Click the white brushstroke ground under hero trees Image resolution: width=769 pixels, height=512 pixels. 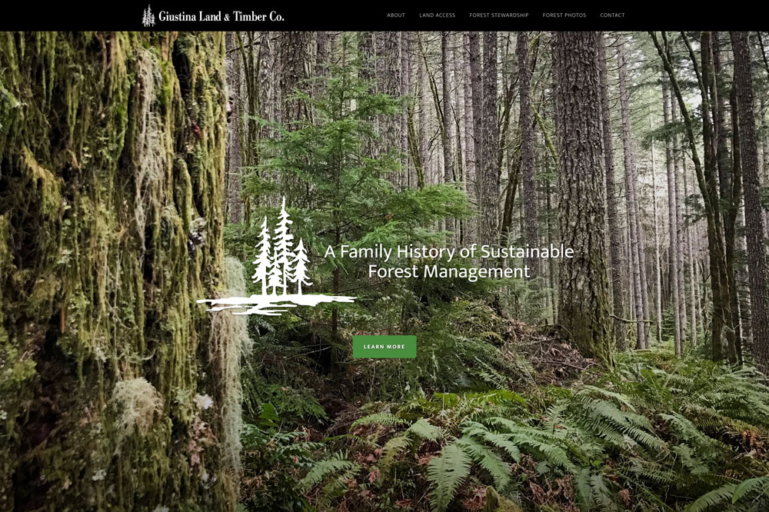[276, 304]
